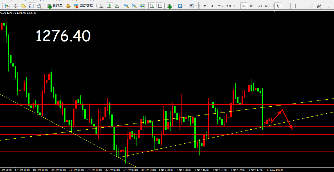
Task: Toggle chart shift from right edge
Action: point(160,6)
